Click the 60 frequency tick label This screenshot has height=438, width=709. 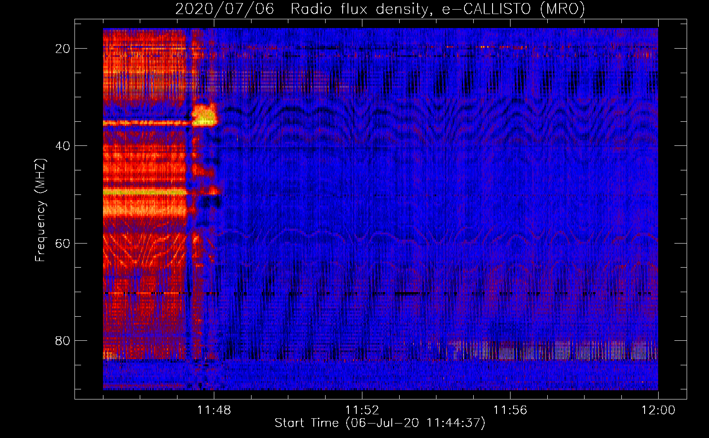(63, 243)
